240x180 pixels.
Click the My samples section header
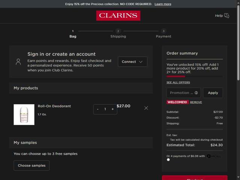(x=81, y=143)
